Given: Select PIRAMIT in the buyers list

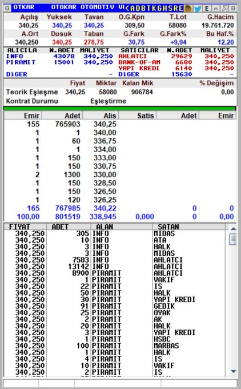Looking at the screenshot, I should 21,62.
